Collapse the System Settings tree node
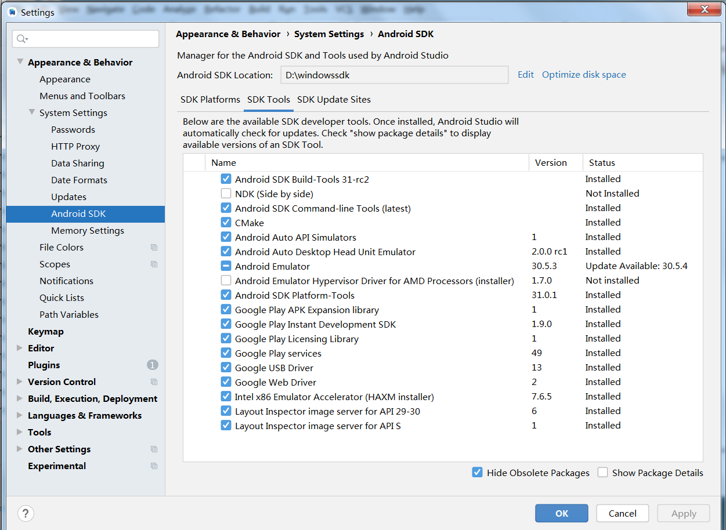This screenshot has width=726, height=530. coord(32,112)
